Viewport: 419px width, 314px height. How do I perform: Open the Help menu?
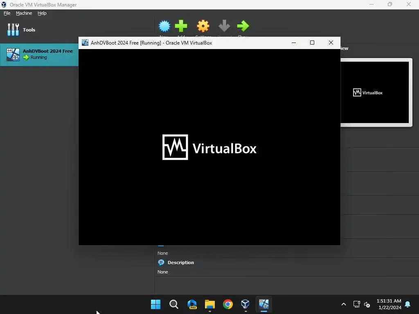[x=42, y=13]
